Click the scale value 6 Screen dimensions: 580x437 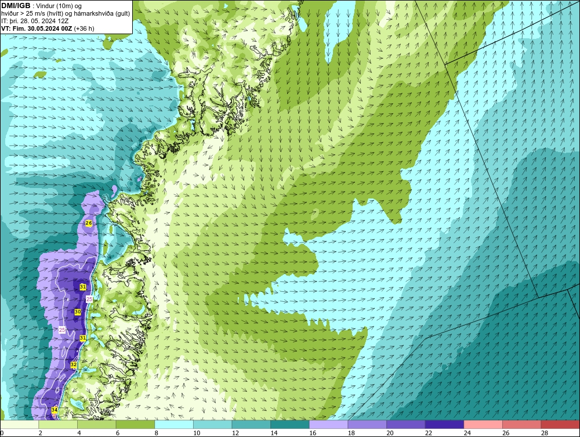click(118, 433)
